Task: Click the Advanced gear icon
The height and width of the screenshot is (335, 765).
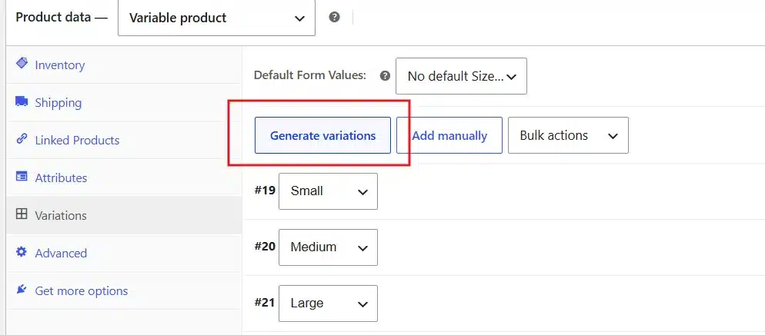Action: pos(22,252)
